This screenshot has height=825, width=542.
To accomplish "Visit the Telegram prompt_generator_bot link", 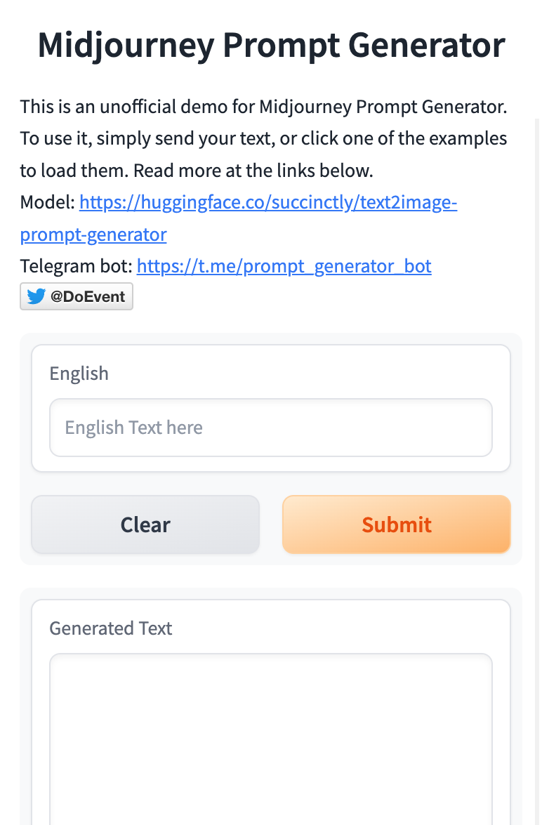I will click(x=284, y=266).
